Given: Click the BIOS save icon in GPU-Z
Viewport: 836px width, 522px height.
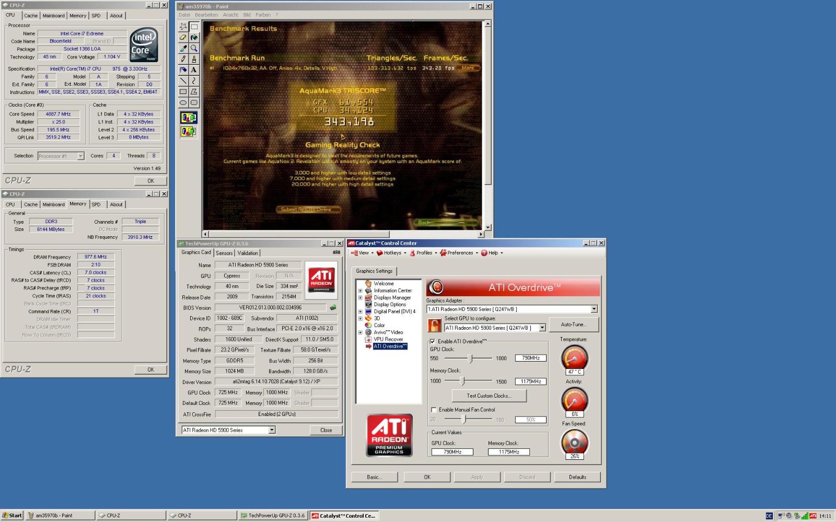Looking at the screenshot, I should [333, 308].
